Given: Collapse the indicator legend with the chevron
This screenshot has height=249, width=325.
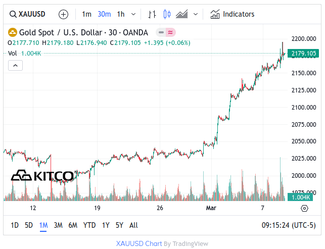Looking at the screenshot, I should 15,65.
